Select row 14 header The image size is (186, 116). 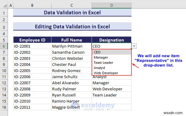tap(4, 95)
